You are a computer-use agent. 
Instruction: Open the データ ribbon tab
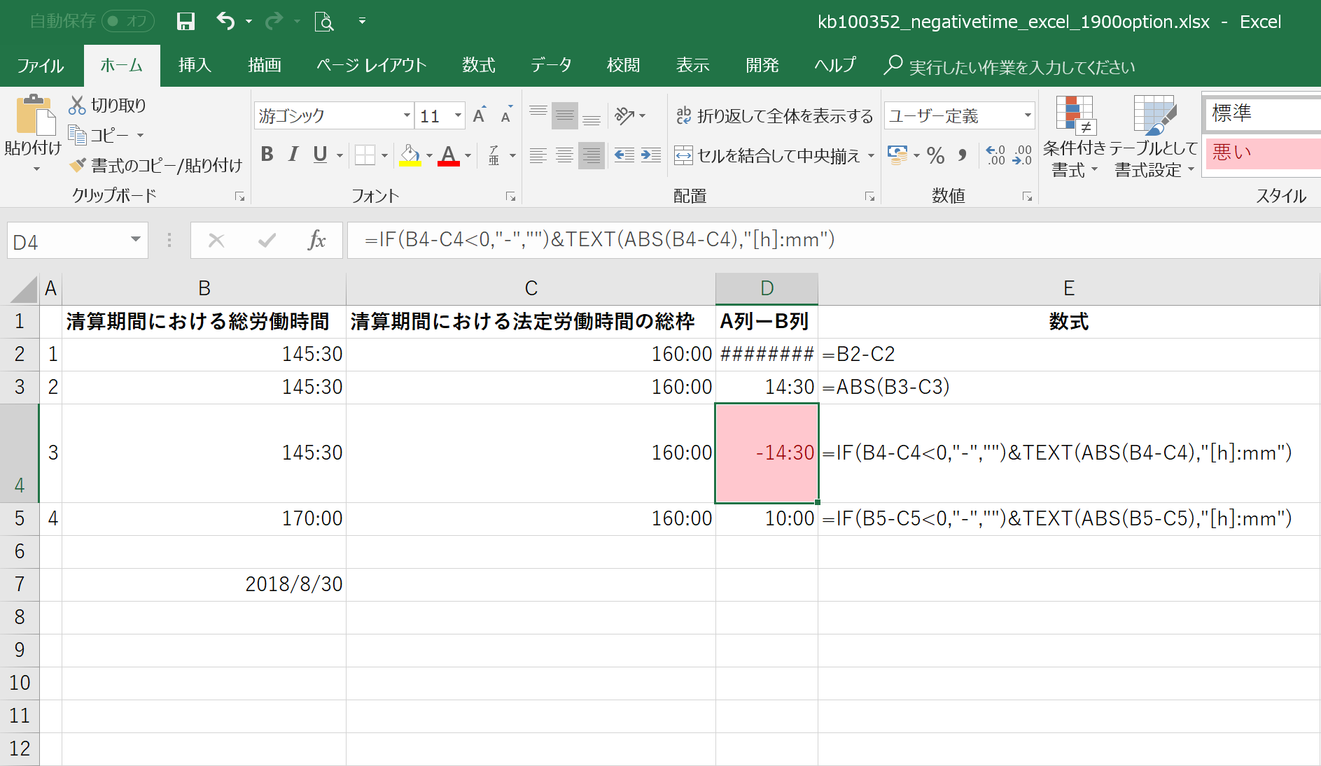(551, 65)
